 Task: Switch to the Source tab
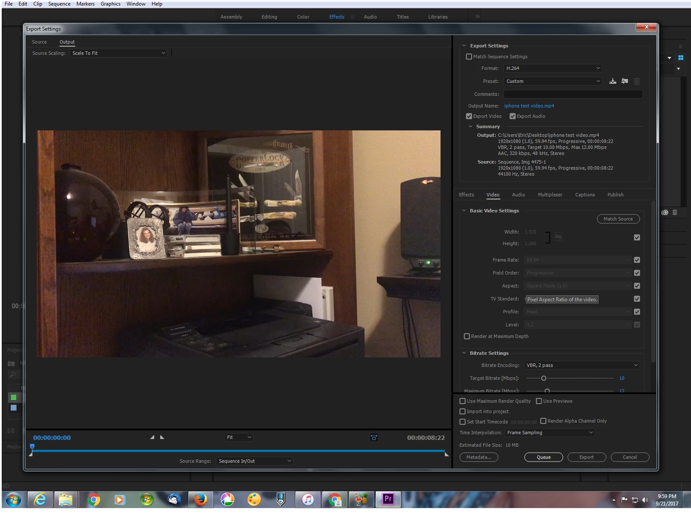pyautogui.click(x=39, y=42)
